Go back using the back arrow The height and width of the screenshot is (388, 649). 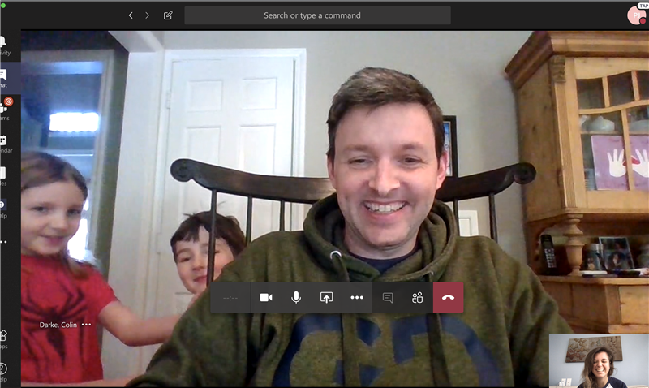coord(131,15)
